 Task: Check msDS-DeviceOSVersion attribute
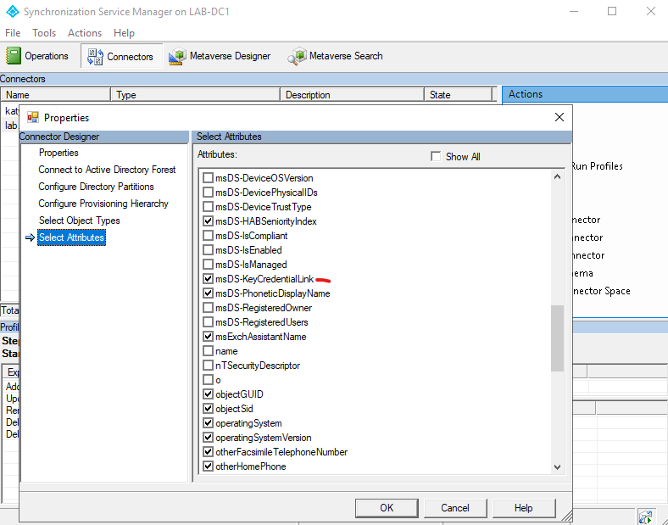[x=208, y=178]
